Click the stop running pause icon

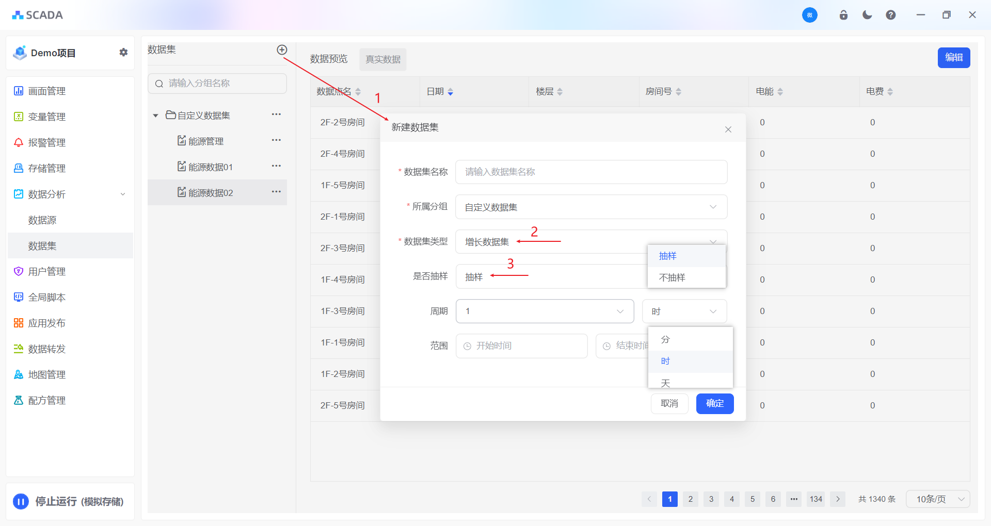21,501
